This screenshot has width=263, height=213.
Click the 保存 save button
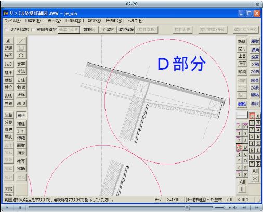[242, 63]
